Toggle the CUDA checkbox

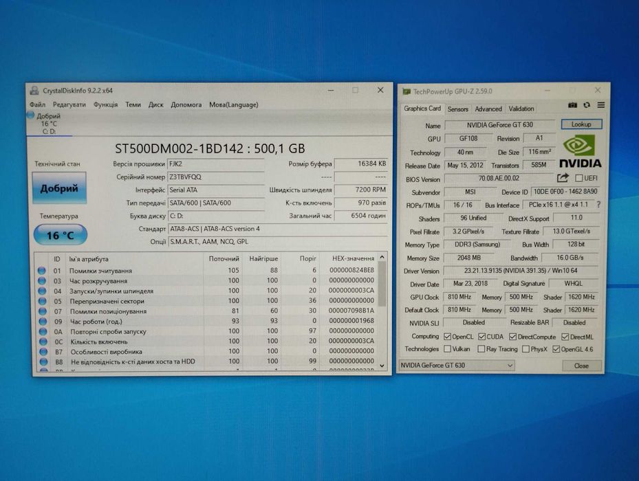[x=481, y=337]
